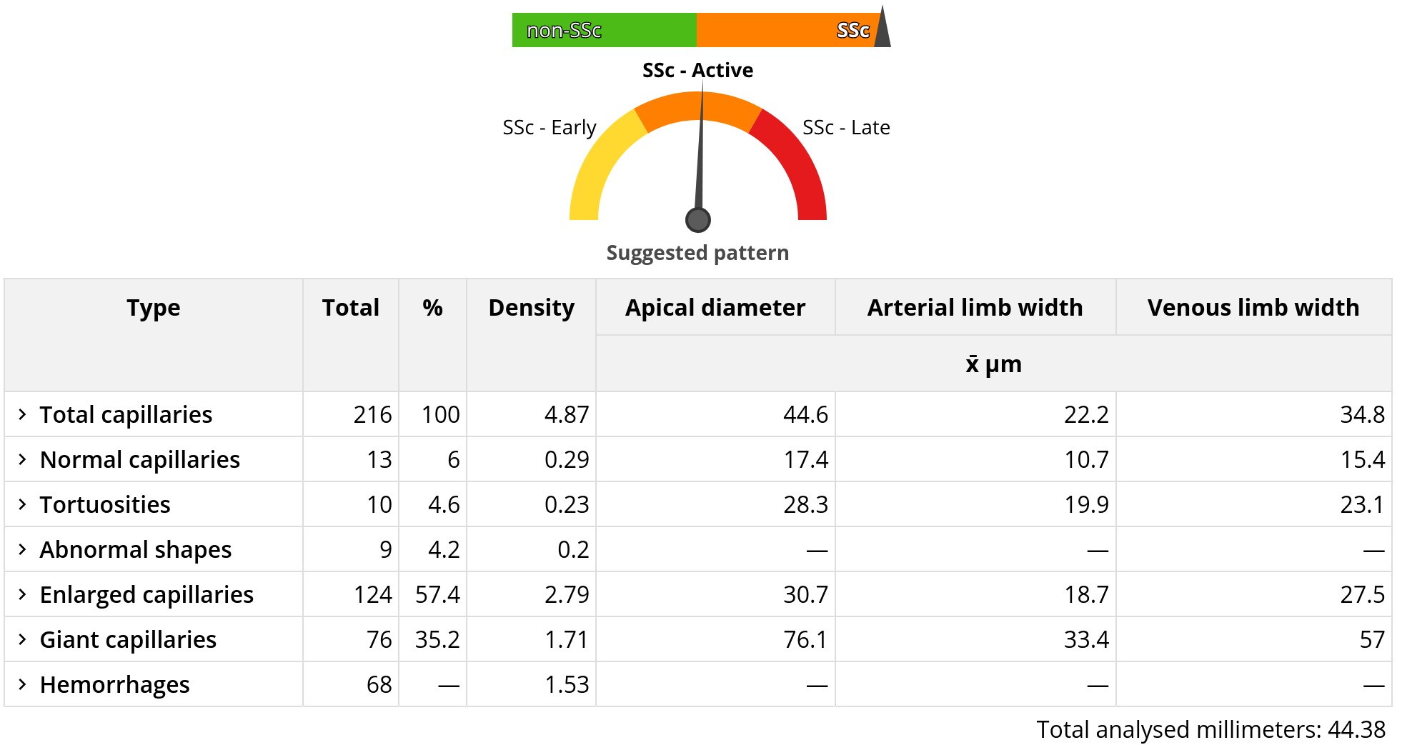Expand the Normal capillaries row chevron
Viewport: 1402px width, 745px height.
pyautogui.click(x=22, y=459)
